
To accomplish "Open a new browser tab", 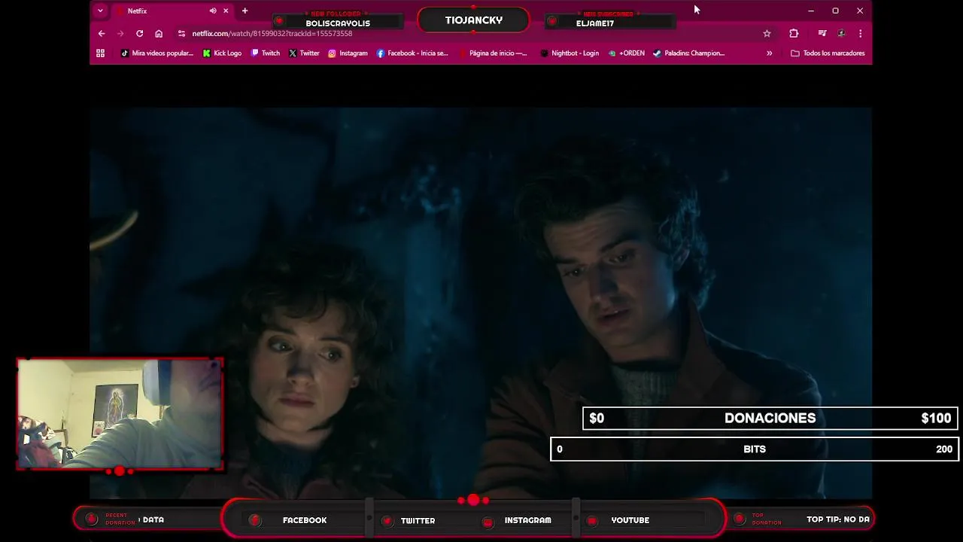I will pos(245,11).
